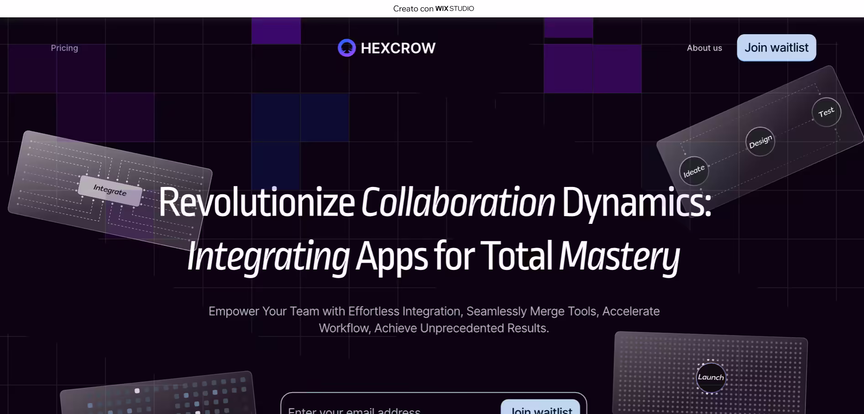Click the Join waitlist button in header

[776, 47]
